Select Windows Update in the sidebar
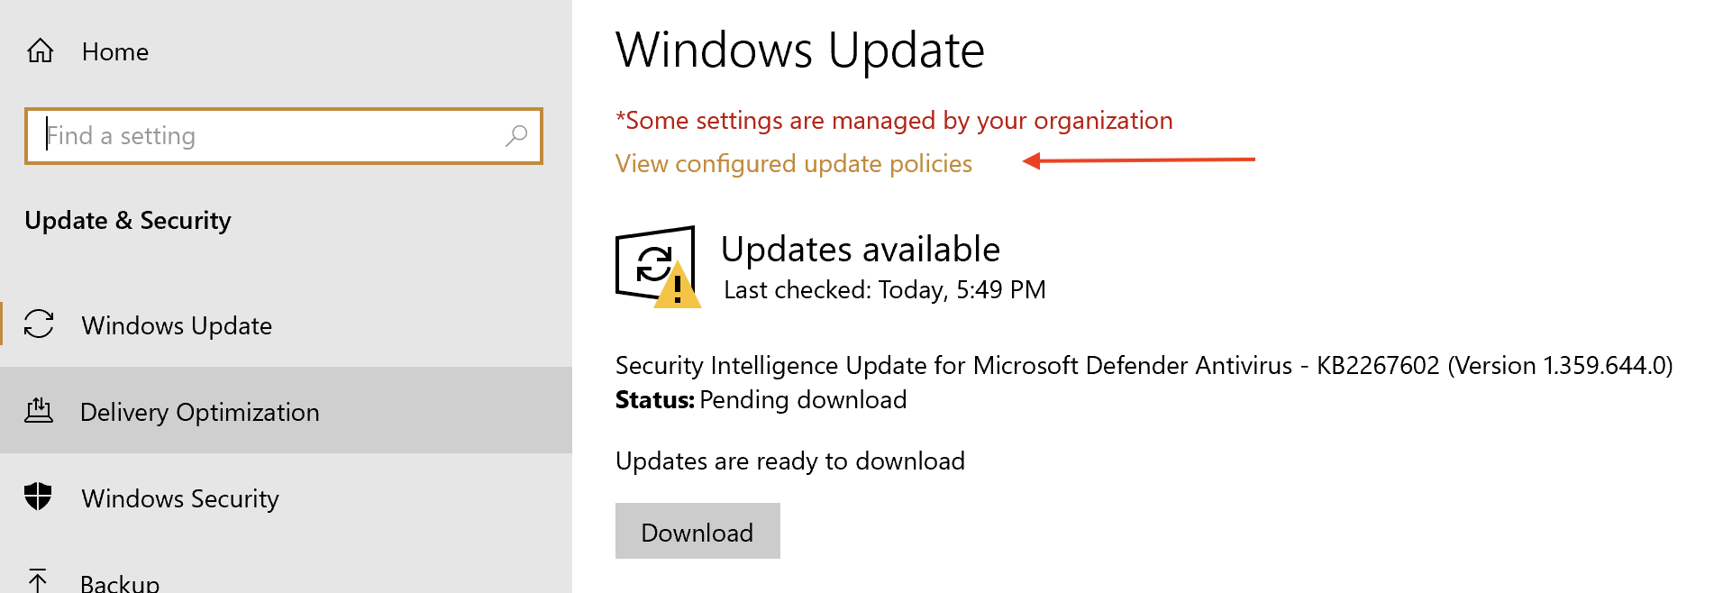 coord(177,325)
